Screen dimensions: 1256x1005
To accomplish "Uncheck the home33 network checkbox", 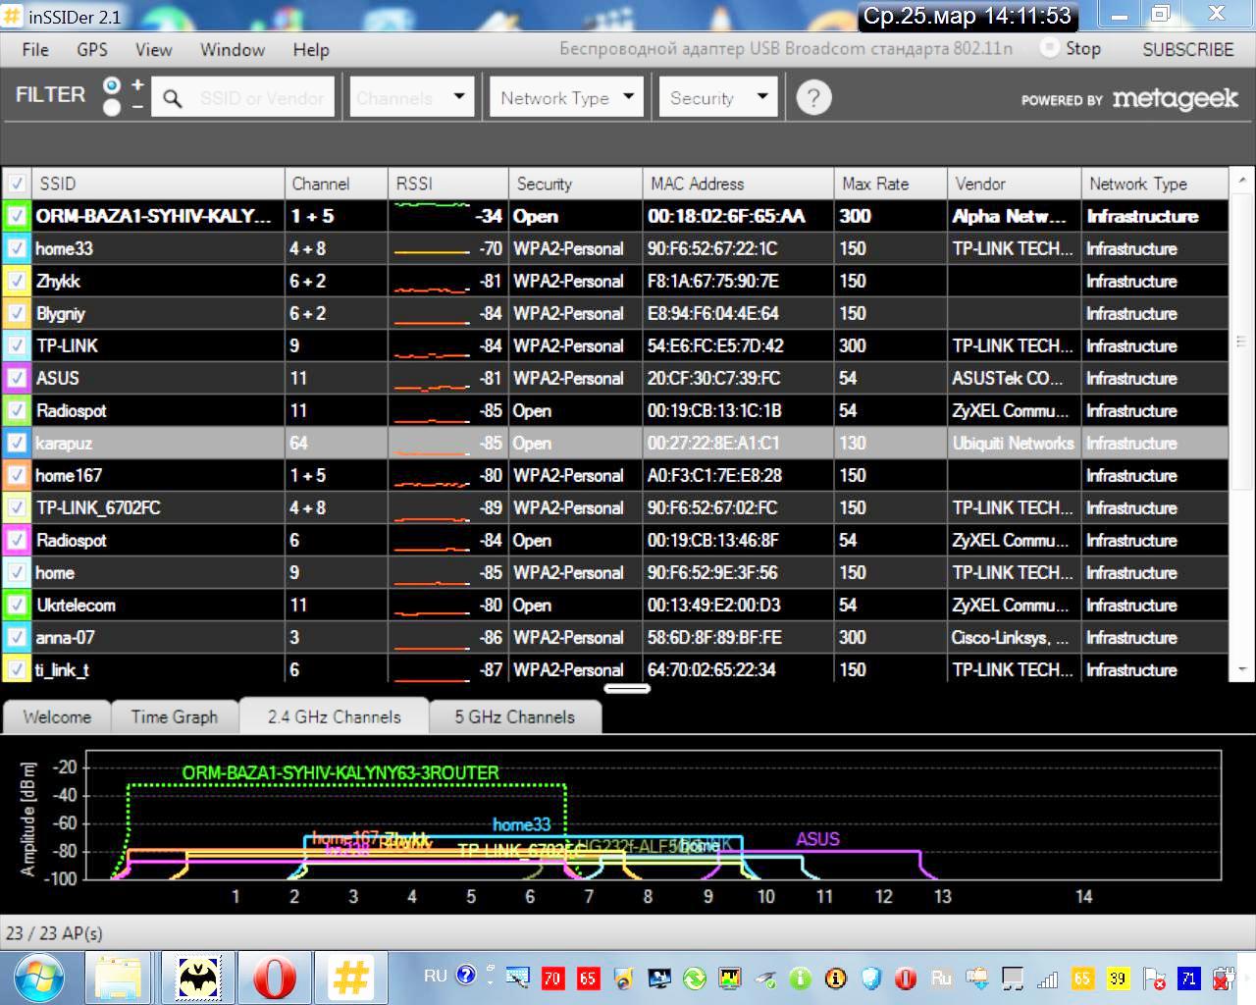I will coord(17,248).
